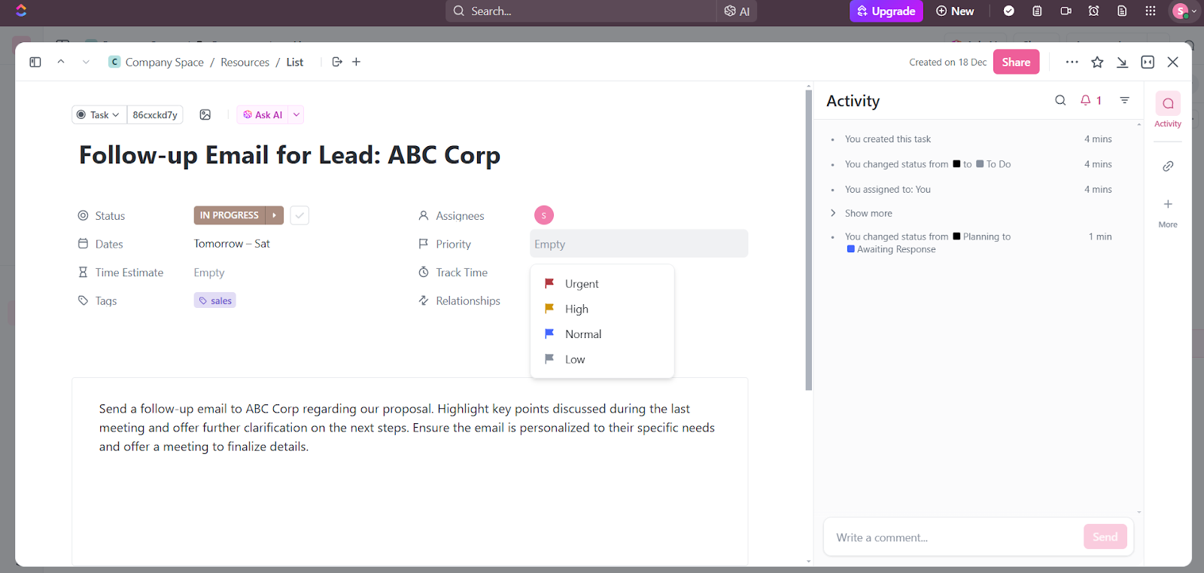Select Low priority
1204x573 pixels.
[x=602, y=359]
